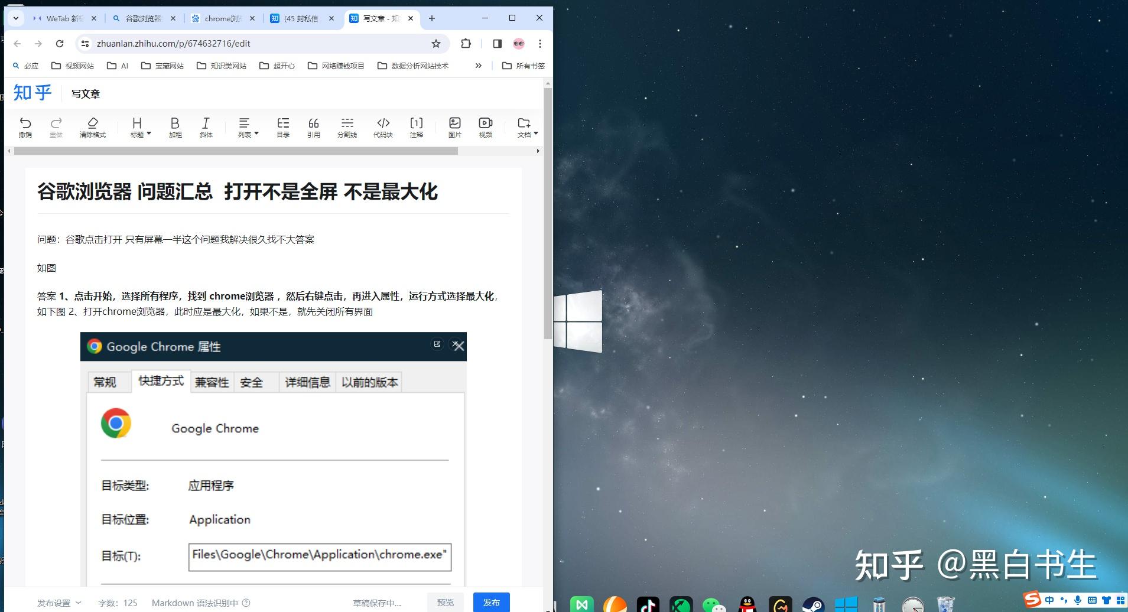This screenshot has height=612, width=1128.
Task: Insert an image (图片)
Action: click(x=454, y=127)
